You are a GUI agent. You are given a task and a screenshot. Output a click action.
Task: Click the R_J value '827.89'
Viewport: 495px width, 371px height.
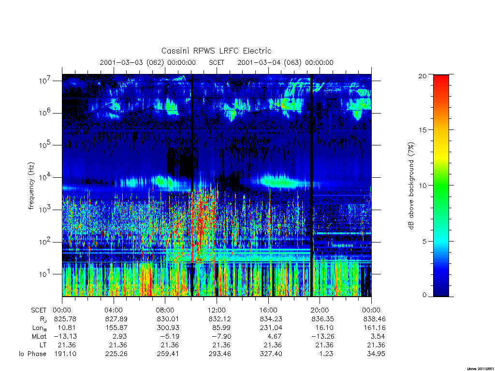point(116,319)
